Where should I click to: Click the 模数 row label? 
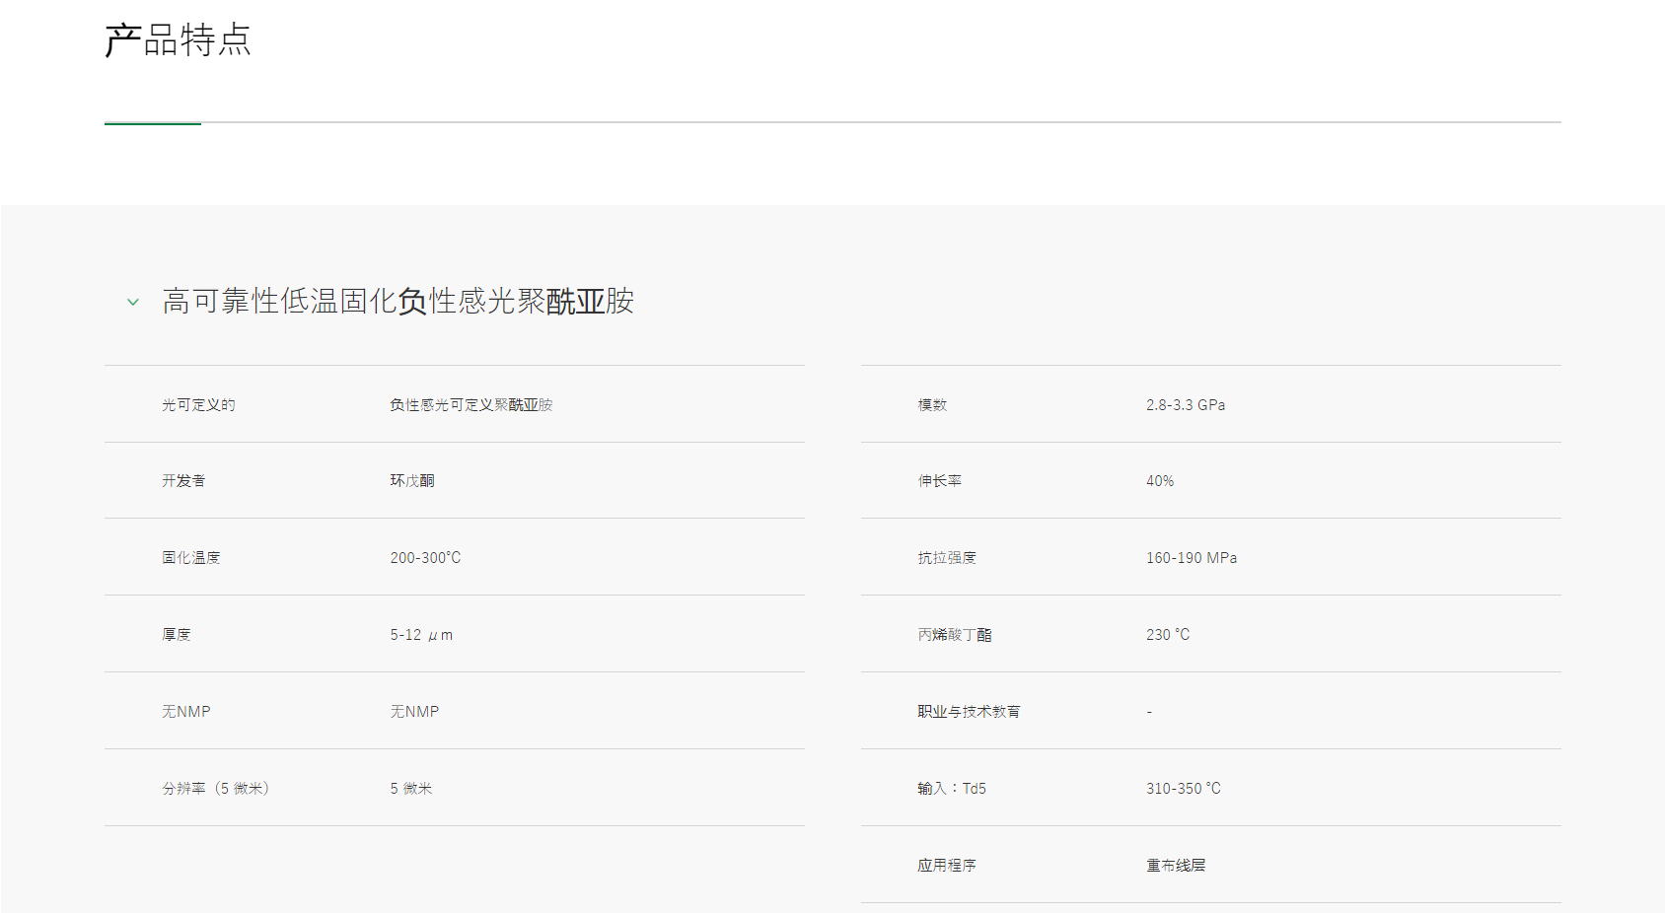coord(932,405)
